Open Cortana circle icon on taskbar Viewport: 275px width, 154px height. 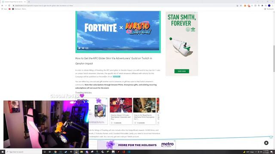(x=45, y=152)
